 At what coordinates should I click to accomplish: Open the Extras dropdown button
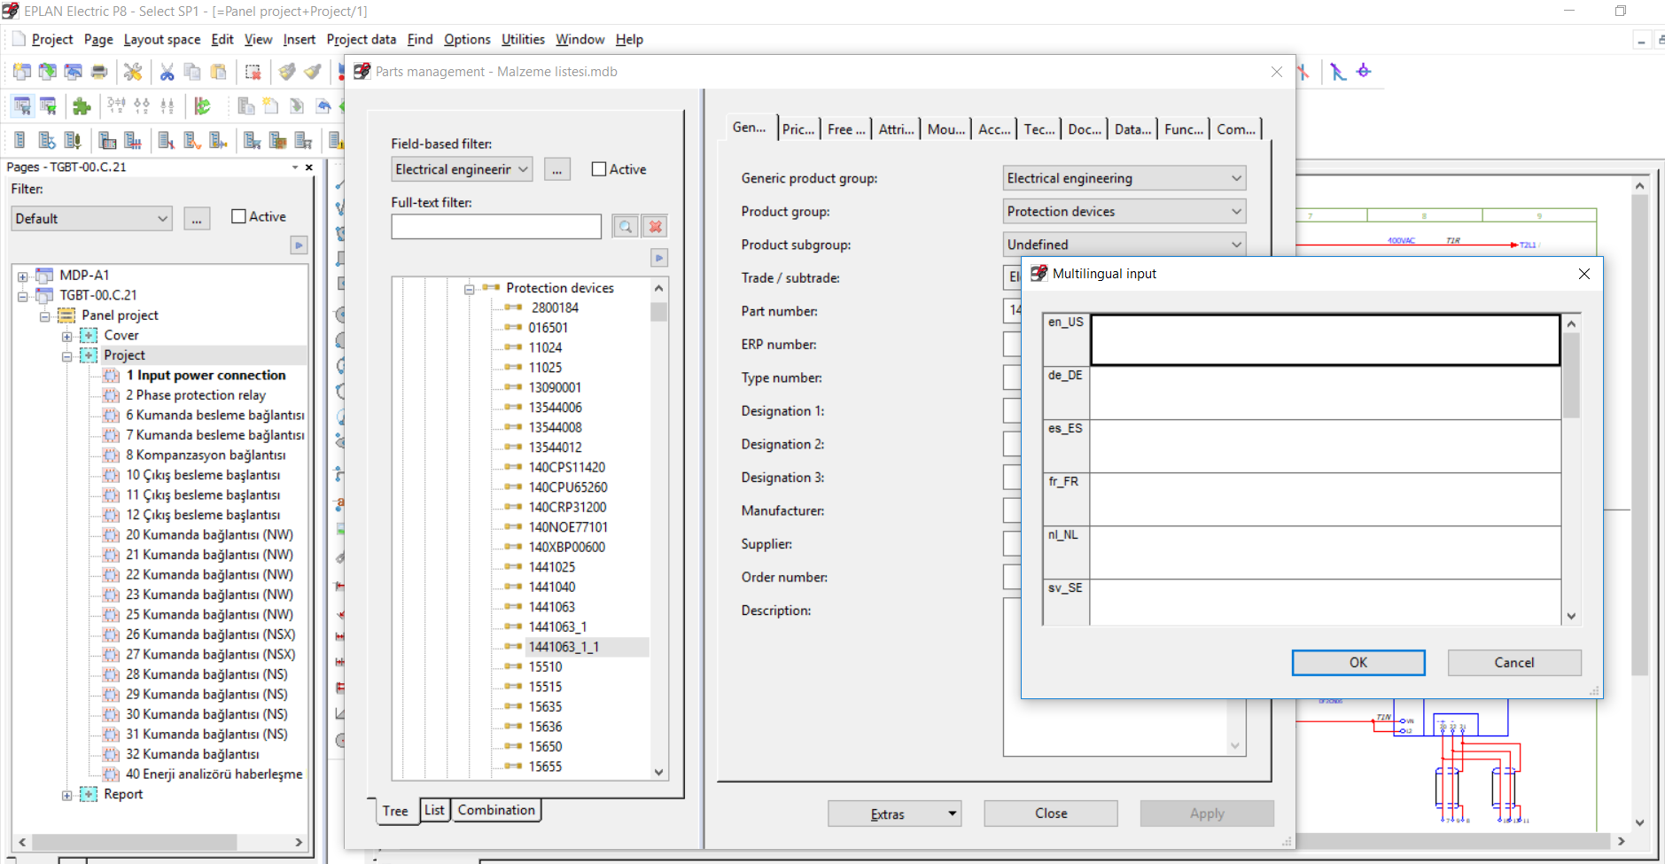[x=895, y=813]
